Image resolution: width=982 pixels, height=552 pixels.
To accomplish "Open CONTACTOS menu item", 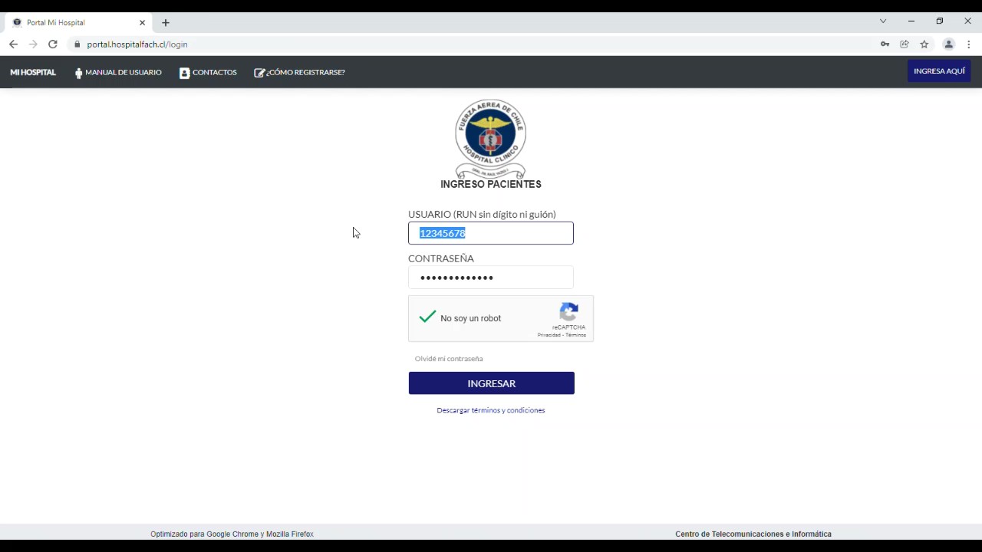I will coord(208,72).
